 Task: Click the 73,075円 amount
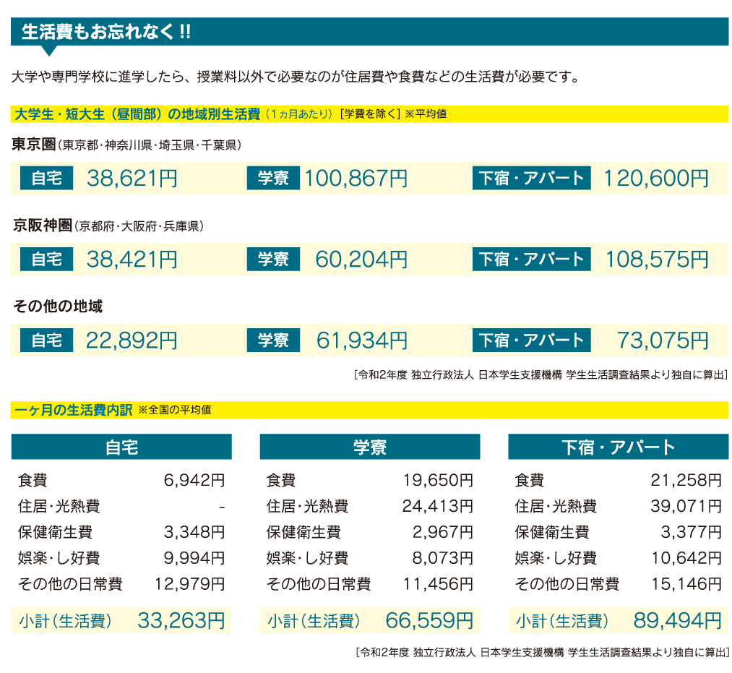tap(663, 340)
